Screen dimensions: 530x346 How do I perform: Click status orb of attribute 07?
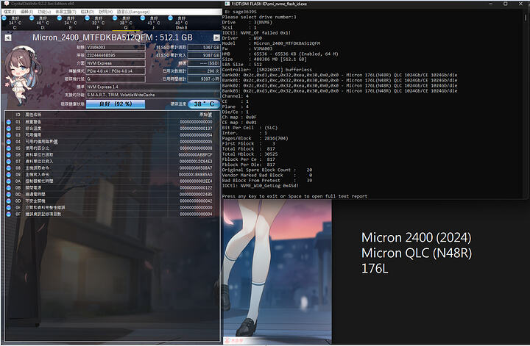coord(9,161)
